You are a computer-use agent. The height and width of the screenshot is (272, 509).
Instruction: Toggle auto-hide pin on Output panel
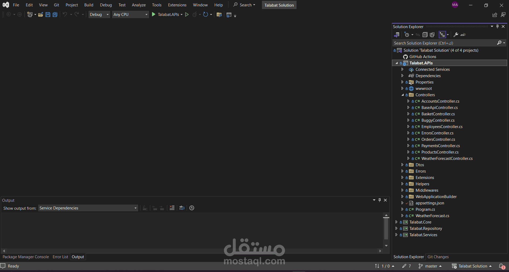click(379, 200)
